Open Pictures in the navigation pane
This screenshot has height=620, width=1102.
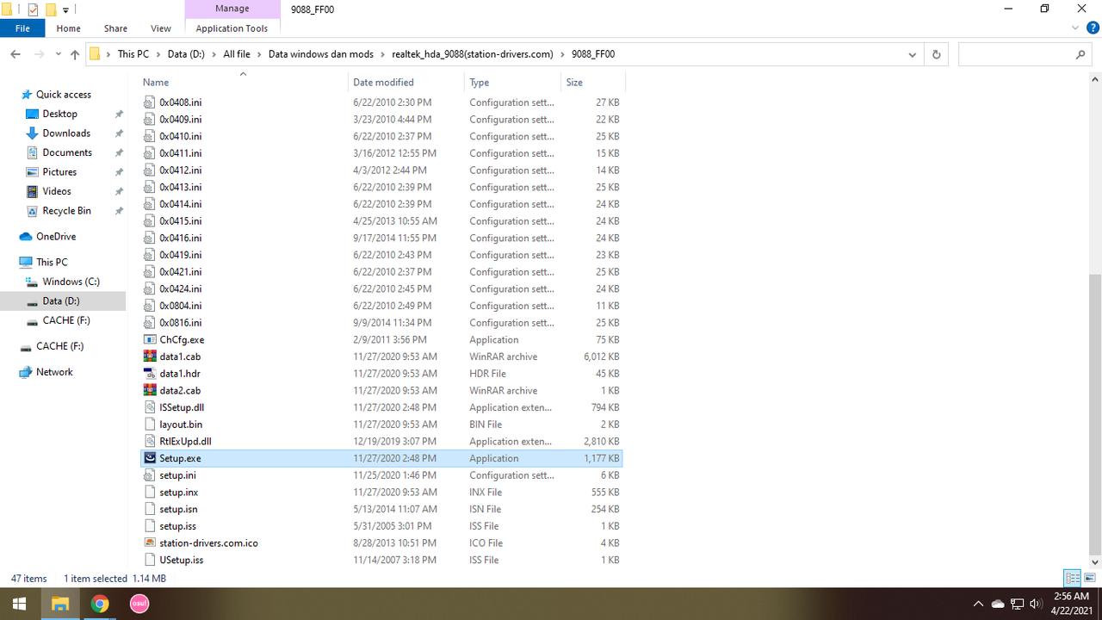pos(59,172)
